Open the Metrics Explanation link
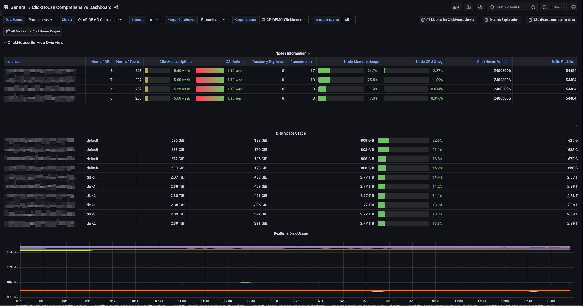This screenshot has width=583, height=306. (501, 20)
